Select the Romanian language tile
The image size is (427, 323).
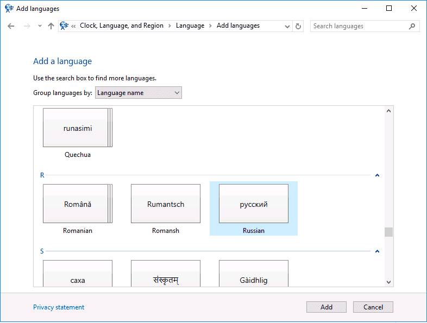(x=78, y=209)
